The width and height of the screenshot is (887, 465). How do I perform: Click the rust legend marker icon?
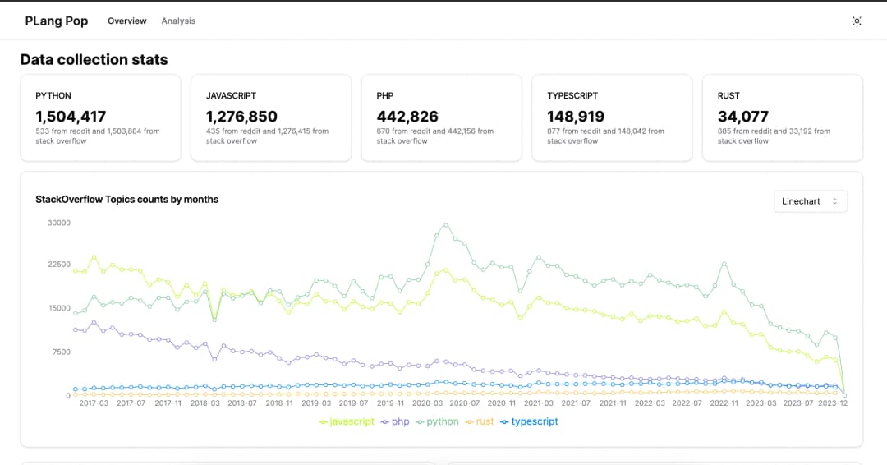point(470,421)
